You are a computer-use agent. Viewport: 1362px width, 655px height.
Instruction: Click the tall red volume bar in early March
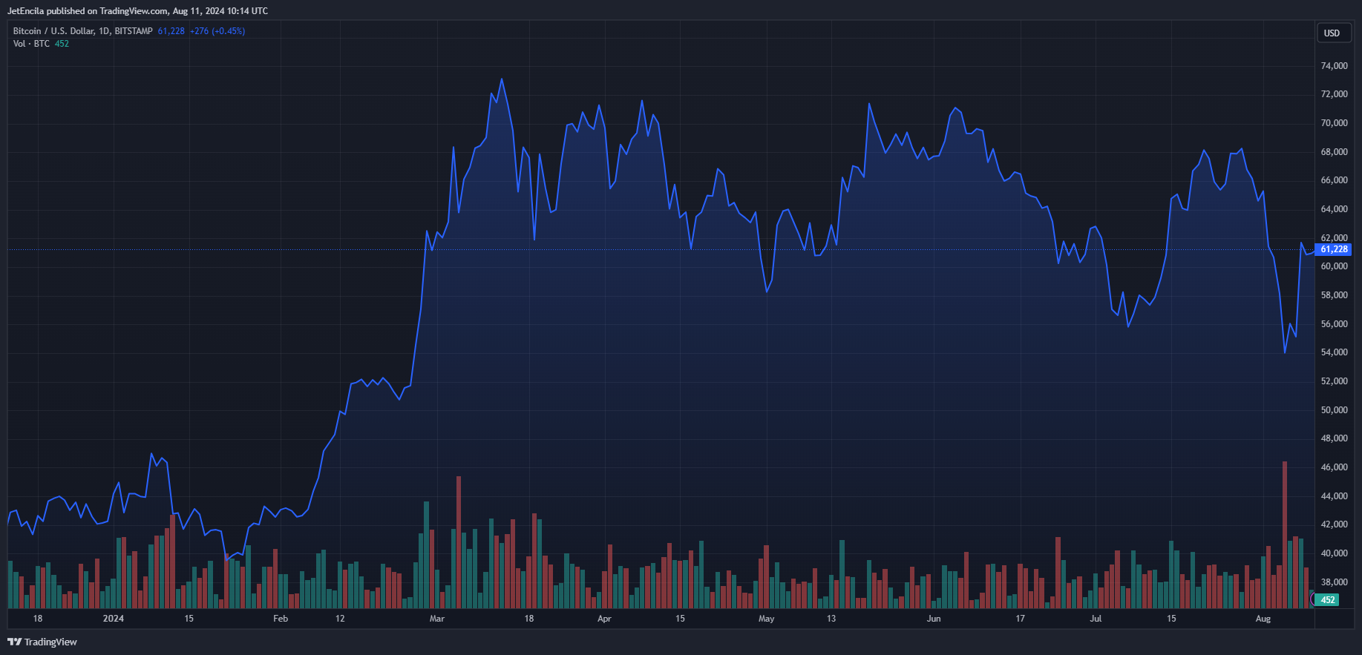click(459, 542)
